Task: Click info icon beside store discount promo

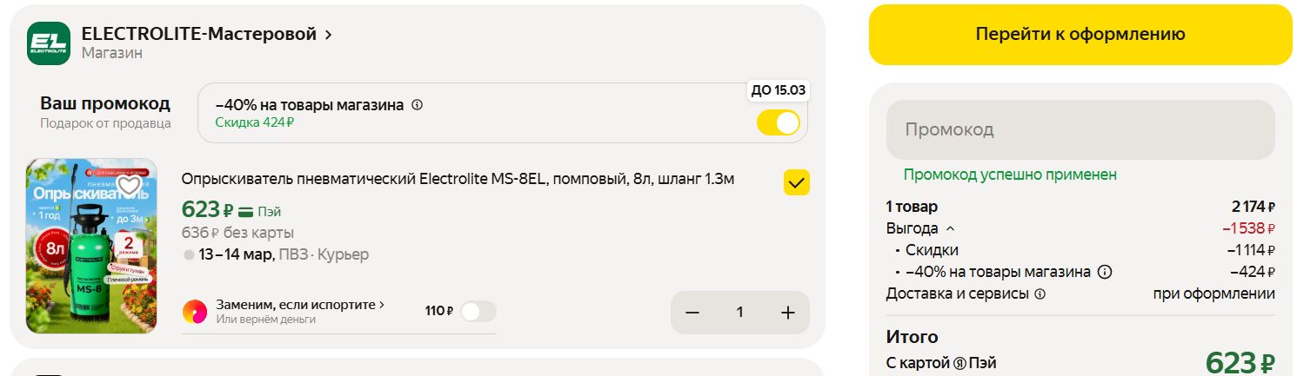Action: tap(417, 105)
